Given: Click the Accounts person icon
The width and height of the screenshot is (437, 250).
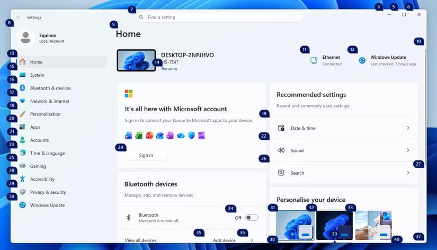Looking at the screenshot, I should [23, 140].
